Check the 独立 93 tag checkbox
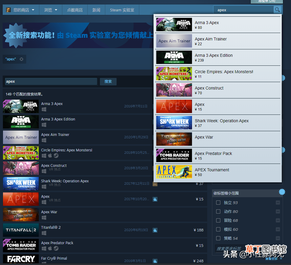The image size is (291, 265). pos(218,202)
